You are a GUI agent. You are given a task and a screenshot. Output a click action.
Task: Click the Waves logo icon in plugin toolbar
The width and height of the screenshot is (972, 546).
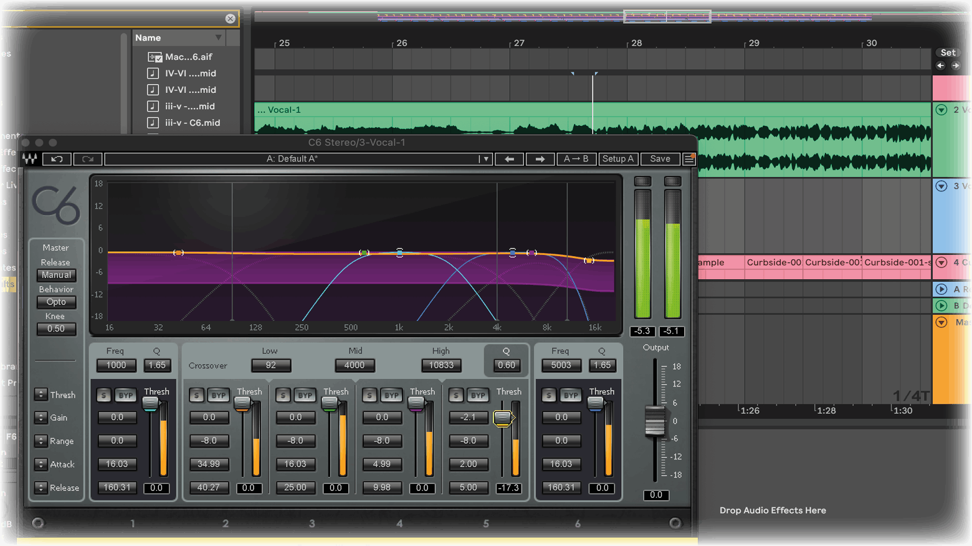[29, 159]
